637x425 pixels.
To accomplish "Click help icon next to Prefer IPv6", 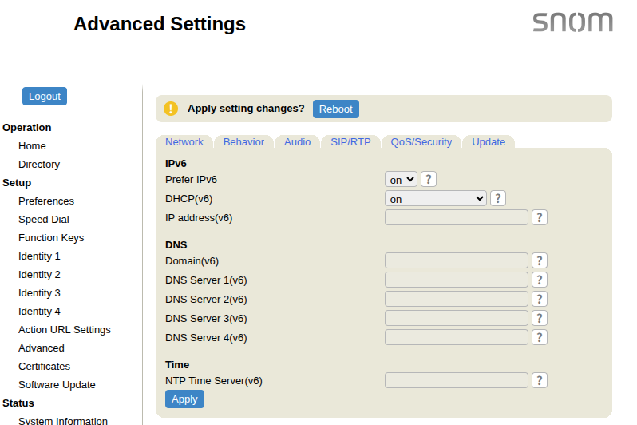I will [429, 180].
